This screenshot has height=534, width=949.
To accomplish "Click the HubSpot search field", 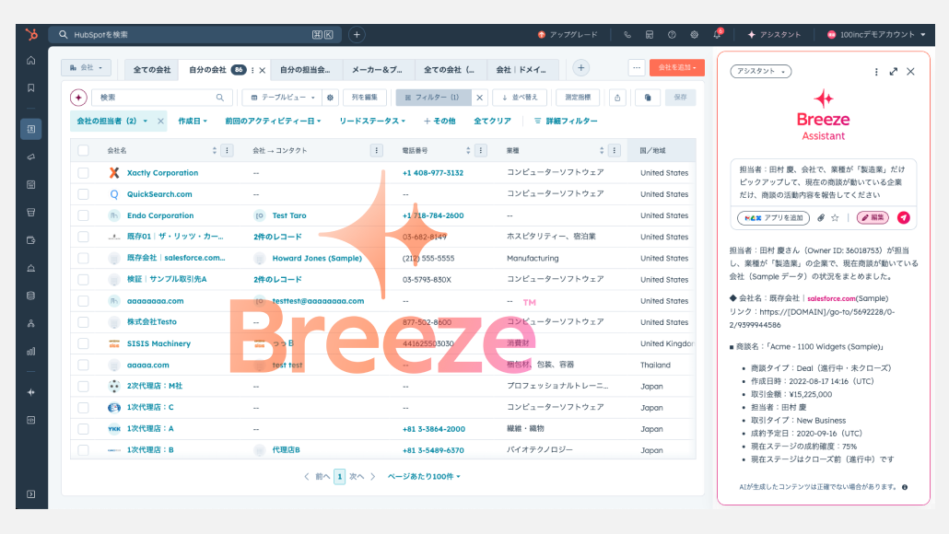I will coord(193,35).
